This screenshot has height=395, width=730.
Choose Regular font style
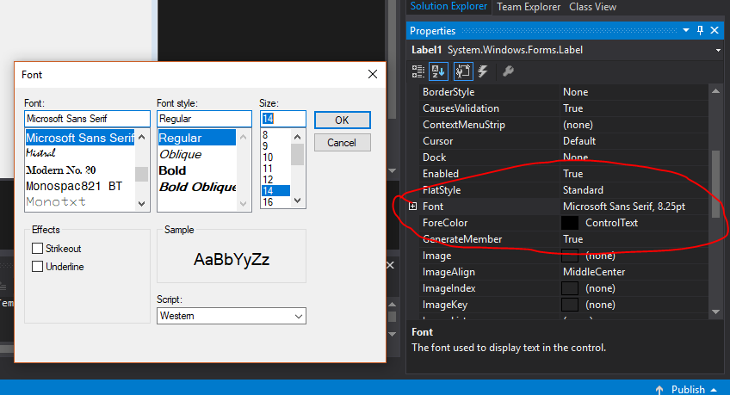(x=197, y=138)
